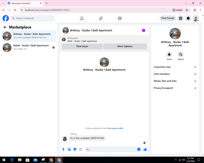This screenshot has height=163, width=204.
Task: Open the emoji picker smiley
Action: [x=139, y=150]
